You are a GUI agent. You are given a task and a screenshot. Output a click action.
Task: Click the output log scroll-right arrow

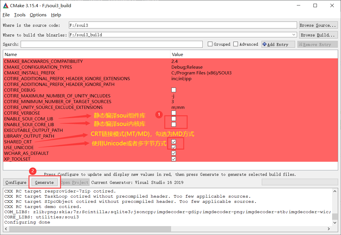click(329, 229)
